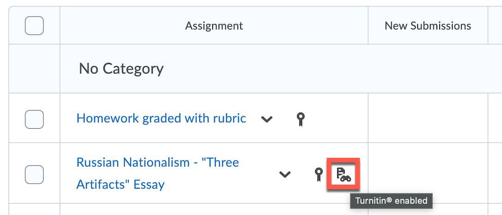502x215 pixels.
Task: Click the Turnitin enabled icon
Action: tap(343, 174)
